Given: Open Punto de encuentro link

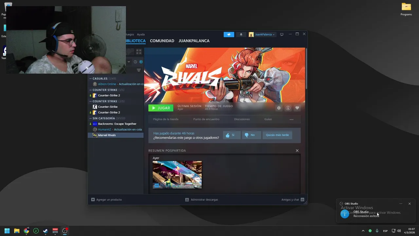Looking at the screenshot, I should [206, 119].
